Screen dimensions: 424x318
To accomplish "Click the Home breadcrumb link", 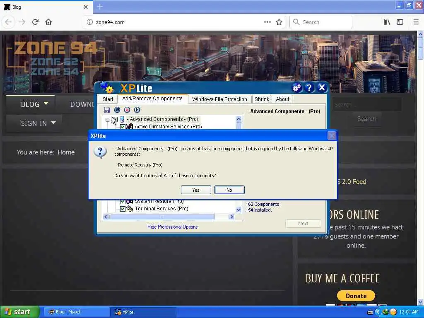I will point(66,152).
